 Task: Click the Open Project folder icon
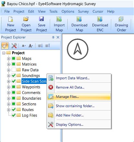(x=26, y=19)
